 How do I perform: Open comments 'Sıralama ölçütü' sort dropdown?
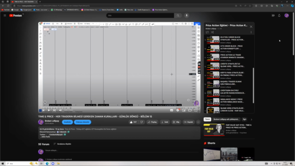(x=63, y=144)
